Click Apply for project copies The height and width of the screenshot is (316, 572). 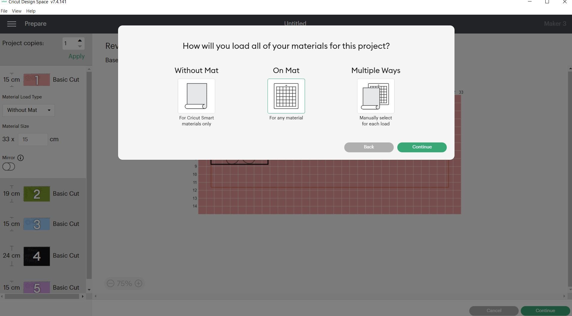click(76, 56)
